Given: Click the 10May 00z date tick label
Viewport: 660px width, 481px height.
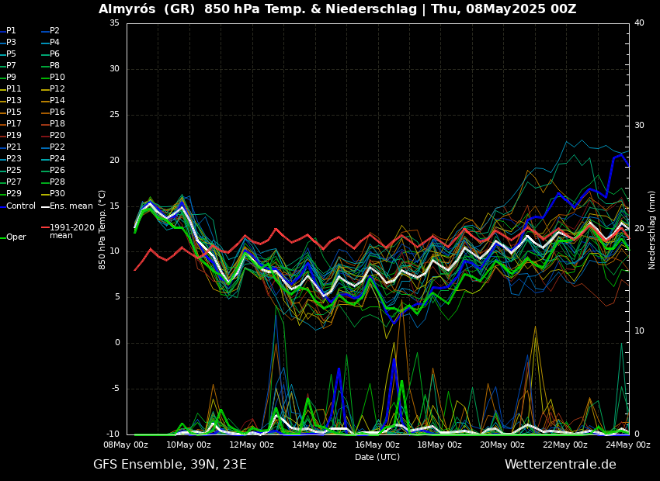Looking at the screenshot, I should [189, 445].
